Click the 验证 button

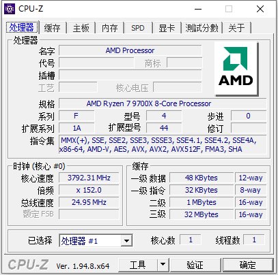point(195,265)
